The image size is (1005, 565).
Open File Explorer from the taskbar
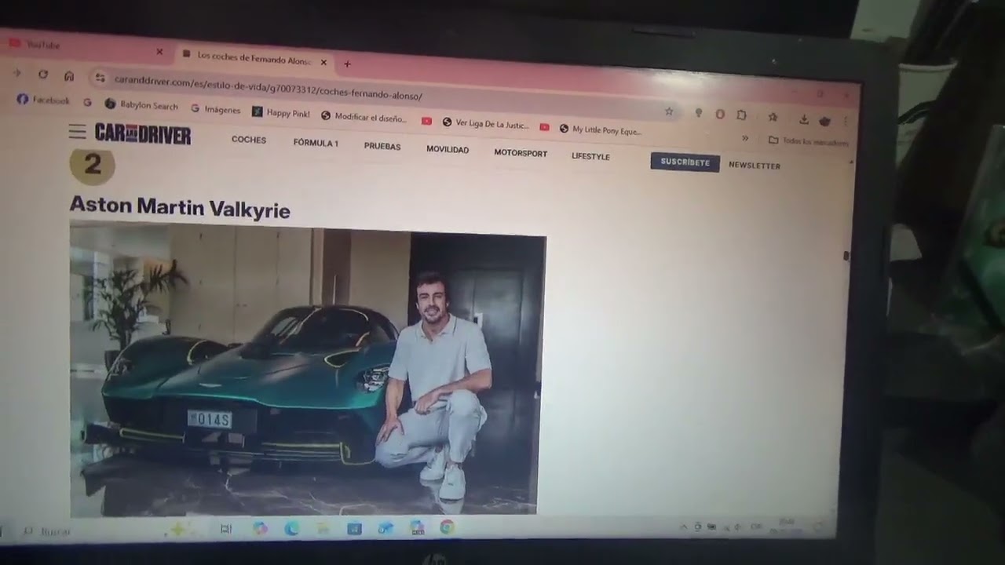323,529
